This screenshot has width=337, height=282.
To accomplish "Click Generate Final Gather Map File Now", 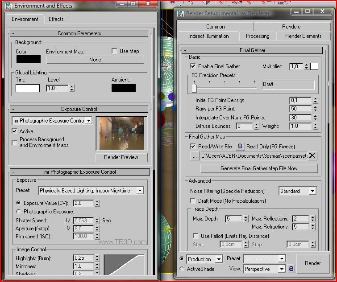I will point(259,168).
